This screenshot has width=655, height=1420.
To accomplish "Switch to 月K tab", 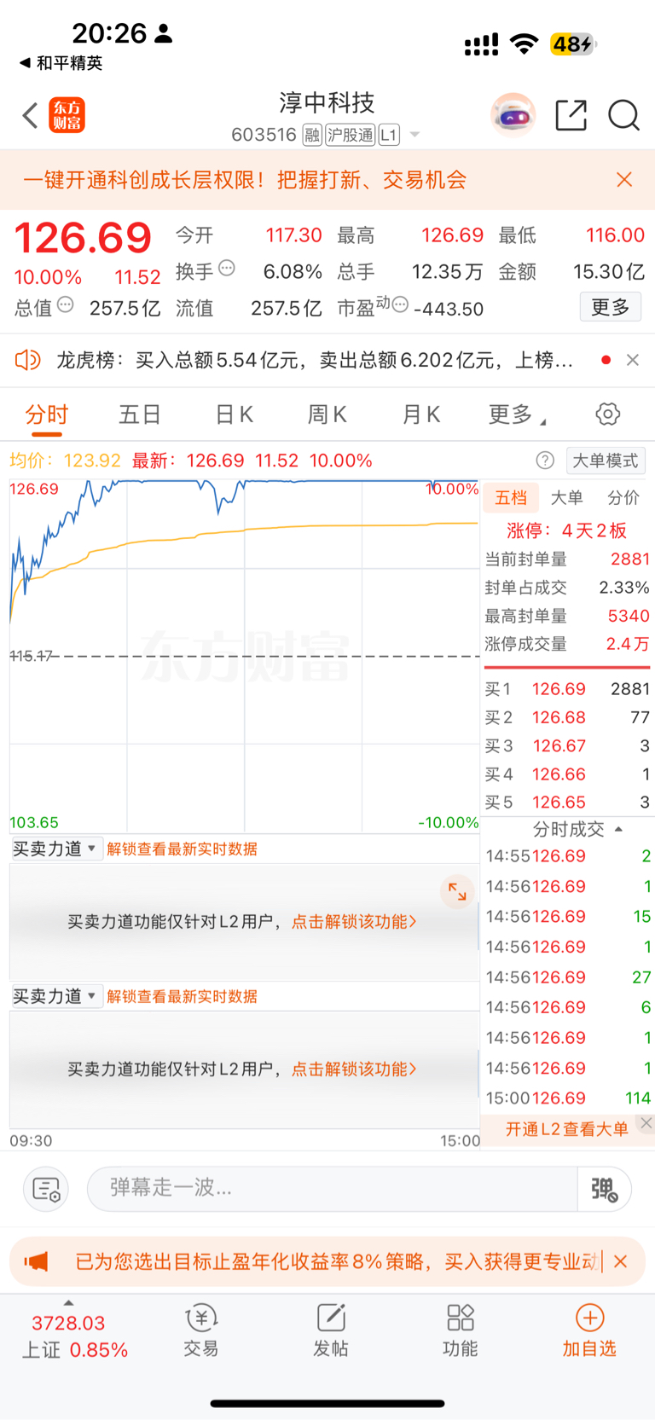I will coord(420,414).
